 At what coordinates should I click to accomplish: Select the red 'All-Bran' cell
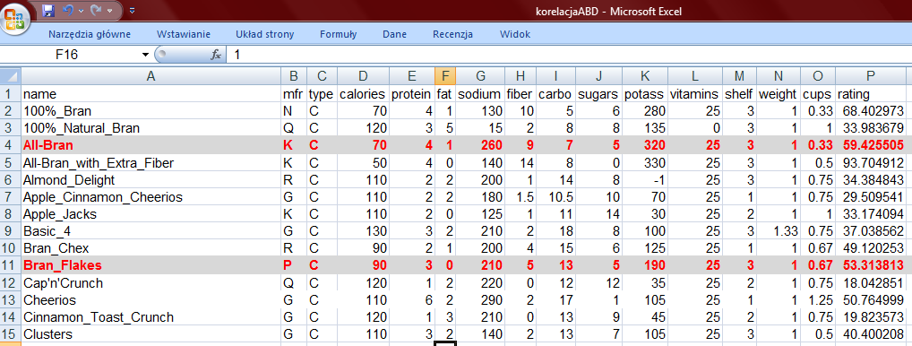pyautogui.click(x=151, y=145)
